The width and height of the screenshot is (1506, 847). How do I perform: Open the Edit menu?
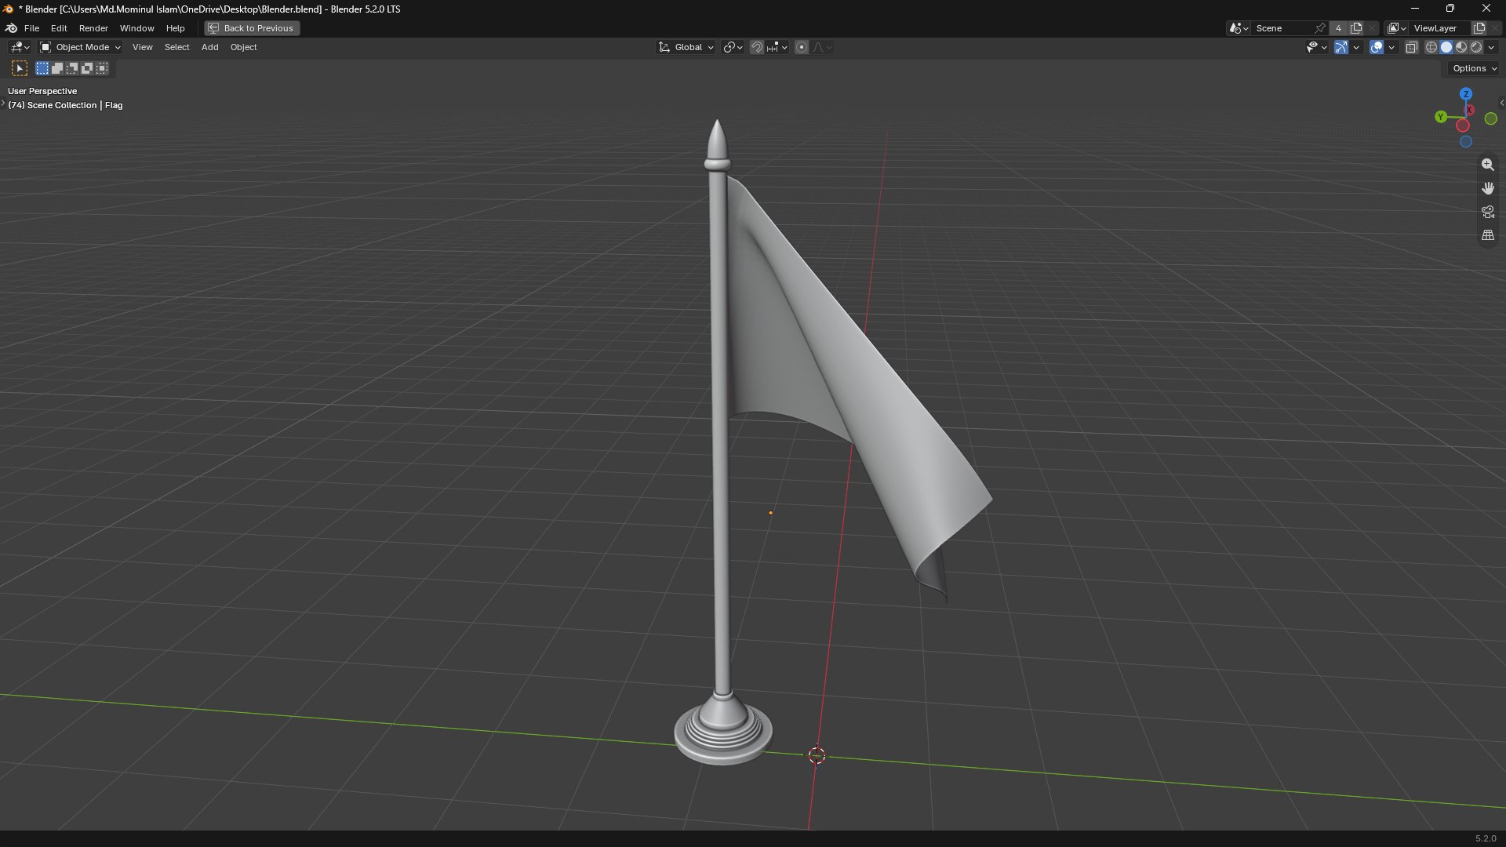coord(59,28)
